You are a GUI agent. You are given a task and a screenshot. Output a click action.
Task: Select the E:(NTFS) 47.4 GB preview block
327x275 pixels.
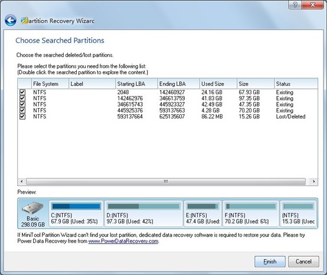click(x=202, y=213)
